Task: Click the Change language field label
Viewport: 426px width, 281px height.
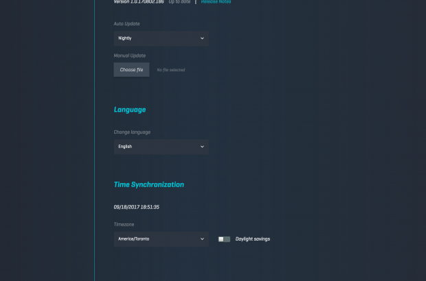Action: point(132,132)
